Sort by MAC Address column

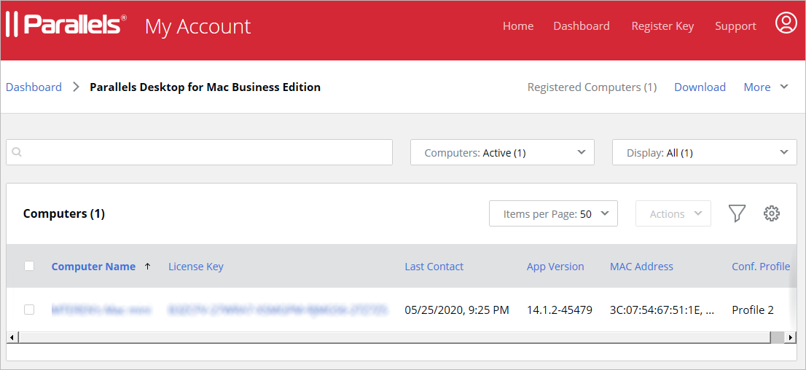[641, 266]
